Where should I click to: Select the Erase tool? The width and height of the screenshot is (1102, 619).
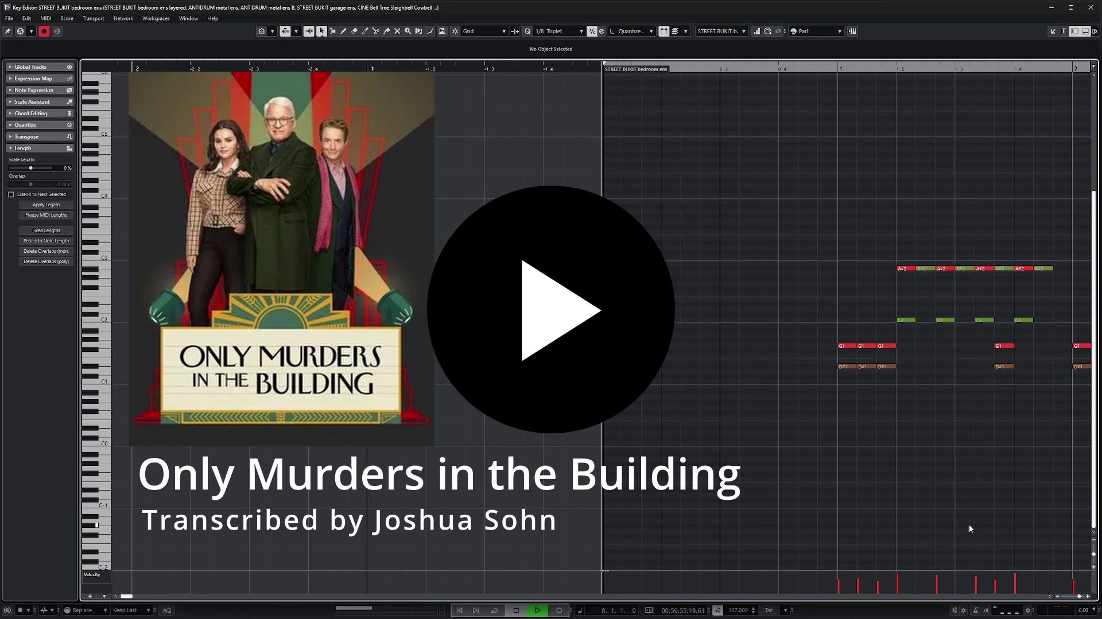click(354, 32)
